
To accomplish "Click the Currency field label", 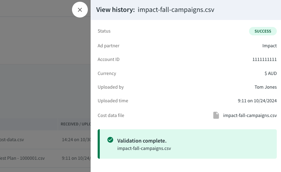I will tap(107, 74).
